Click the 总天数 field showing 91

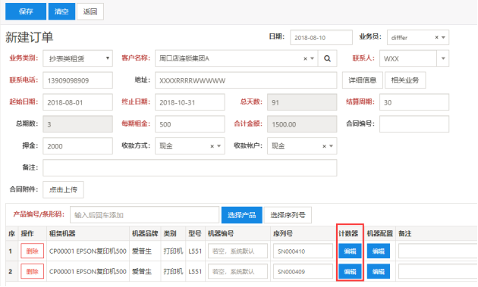tap(302, 102)
